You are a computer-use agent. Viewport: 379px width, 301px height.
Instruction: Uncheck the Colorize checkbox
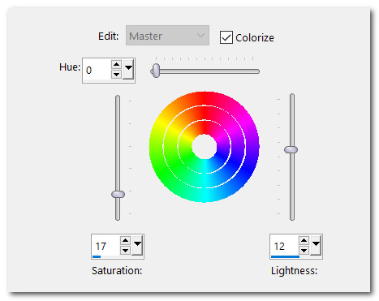226,37
